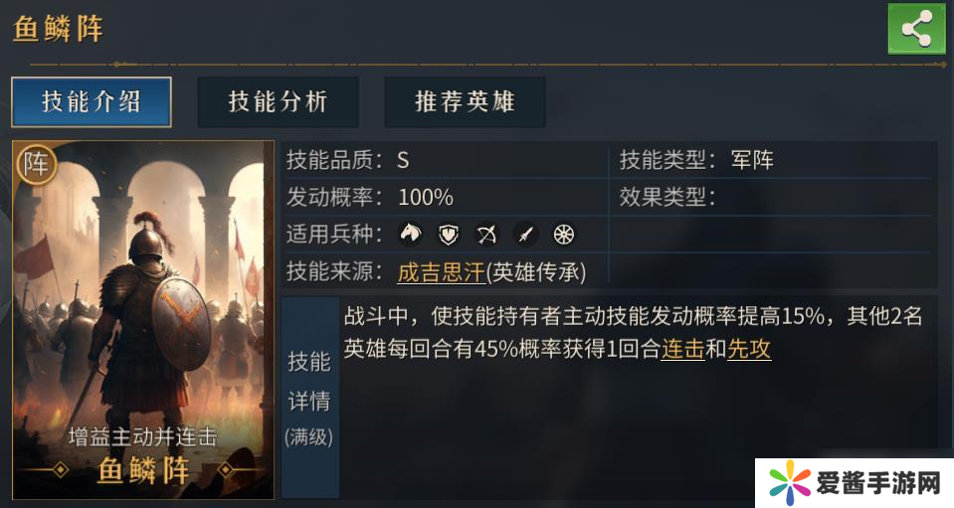The width and height of the screenshot is (954, 508).
Task: Click the 技能详情 (满级) label panel
Action: click(309, 398)
